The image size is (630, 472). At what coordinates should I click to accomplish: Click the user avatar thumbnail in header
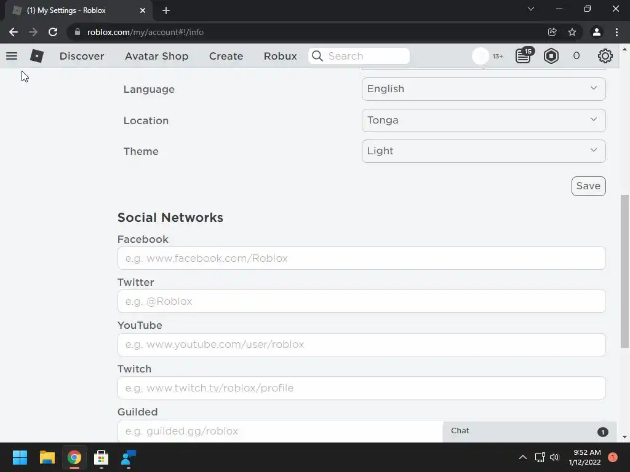point(480,56)
